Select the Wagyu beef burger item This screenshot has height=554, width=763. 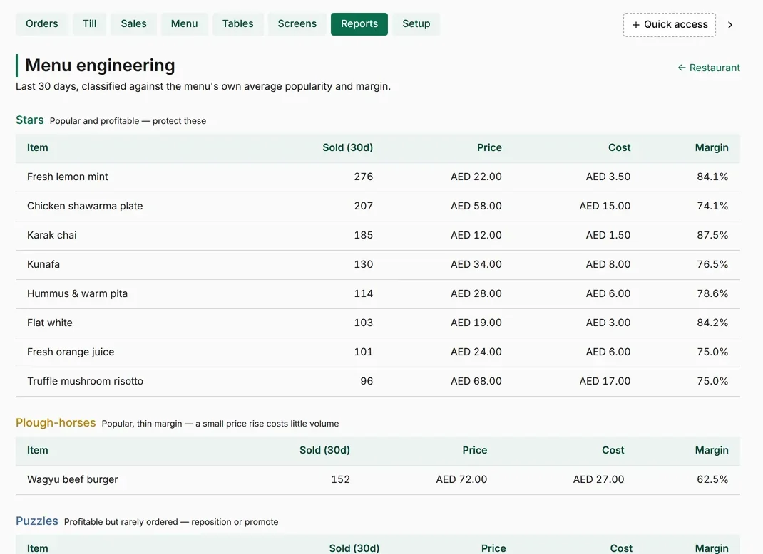[73, 479]
